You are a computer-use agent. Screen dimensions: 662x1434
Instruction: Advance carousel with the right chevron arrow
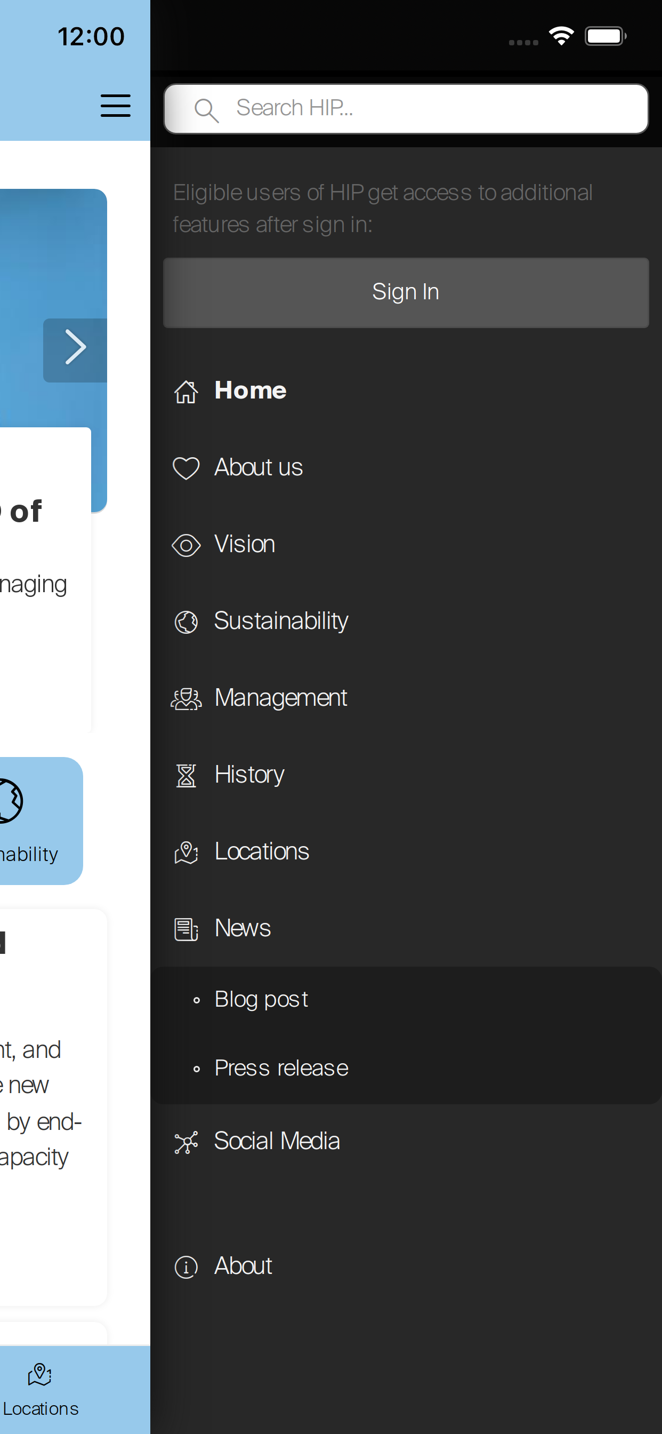pos(75,350)
